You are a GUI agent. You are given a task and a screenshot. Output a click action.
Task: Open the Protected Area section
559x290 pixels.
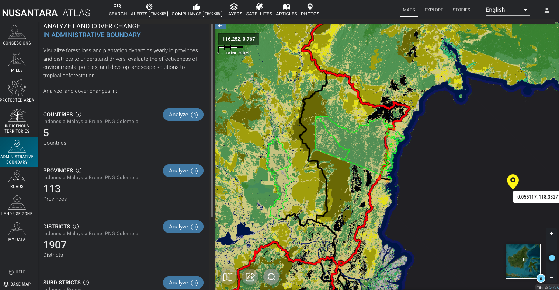pyautogui.click(x=17, y=91)
